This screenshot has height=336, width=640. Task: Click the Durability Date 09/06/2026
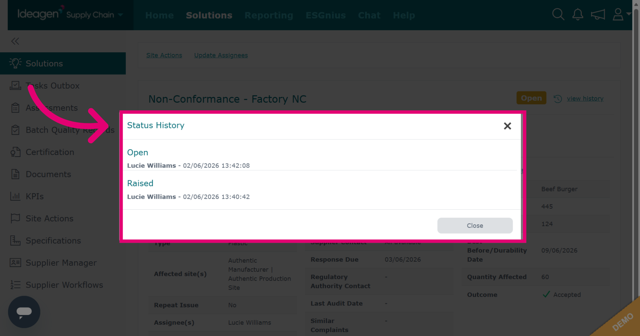559,250
